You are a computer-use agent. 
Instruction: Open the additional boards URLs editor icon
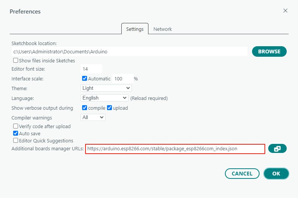(277, 149)
